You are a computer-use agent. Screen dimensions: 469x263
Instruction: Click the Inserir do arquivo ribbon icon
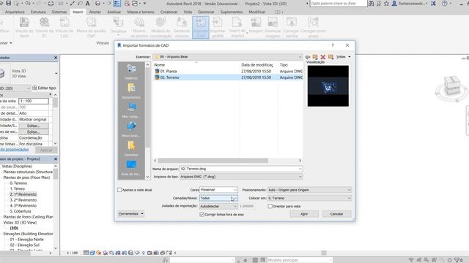[x=237, y=27]
